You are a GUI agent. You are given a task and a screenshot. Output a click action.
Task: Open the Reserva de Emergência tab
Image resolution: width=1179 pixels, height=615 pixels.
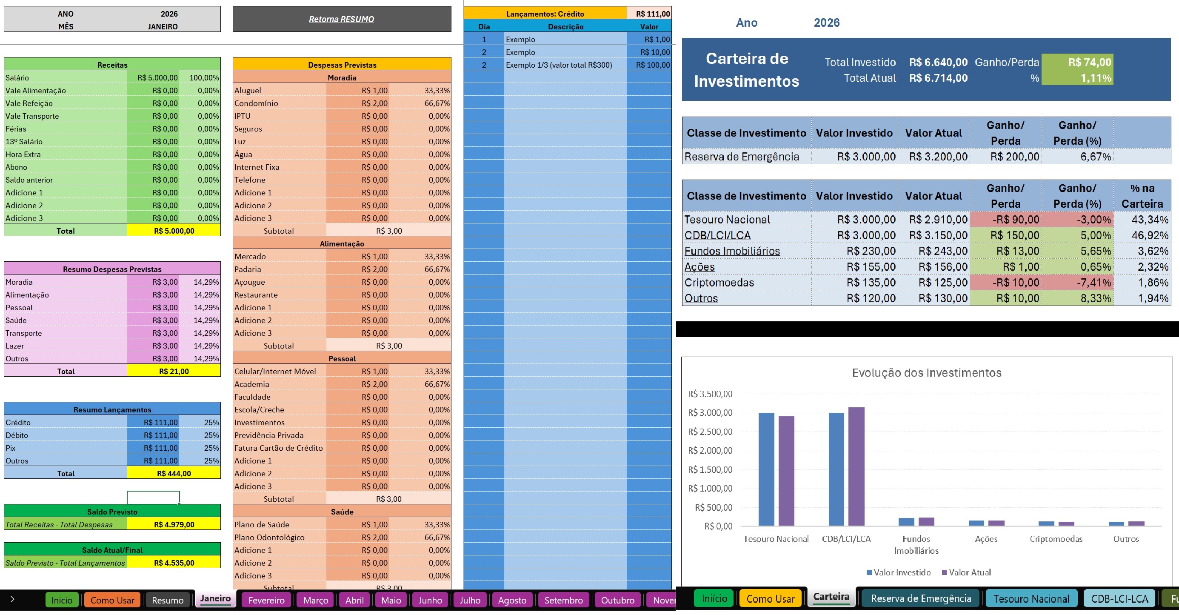(x=920, y=598)
